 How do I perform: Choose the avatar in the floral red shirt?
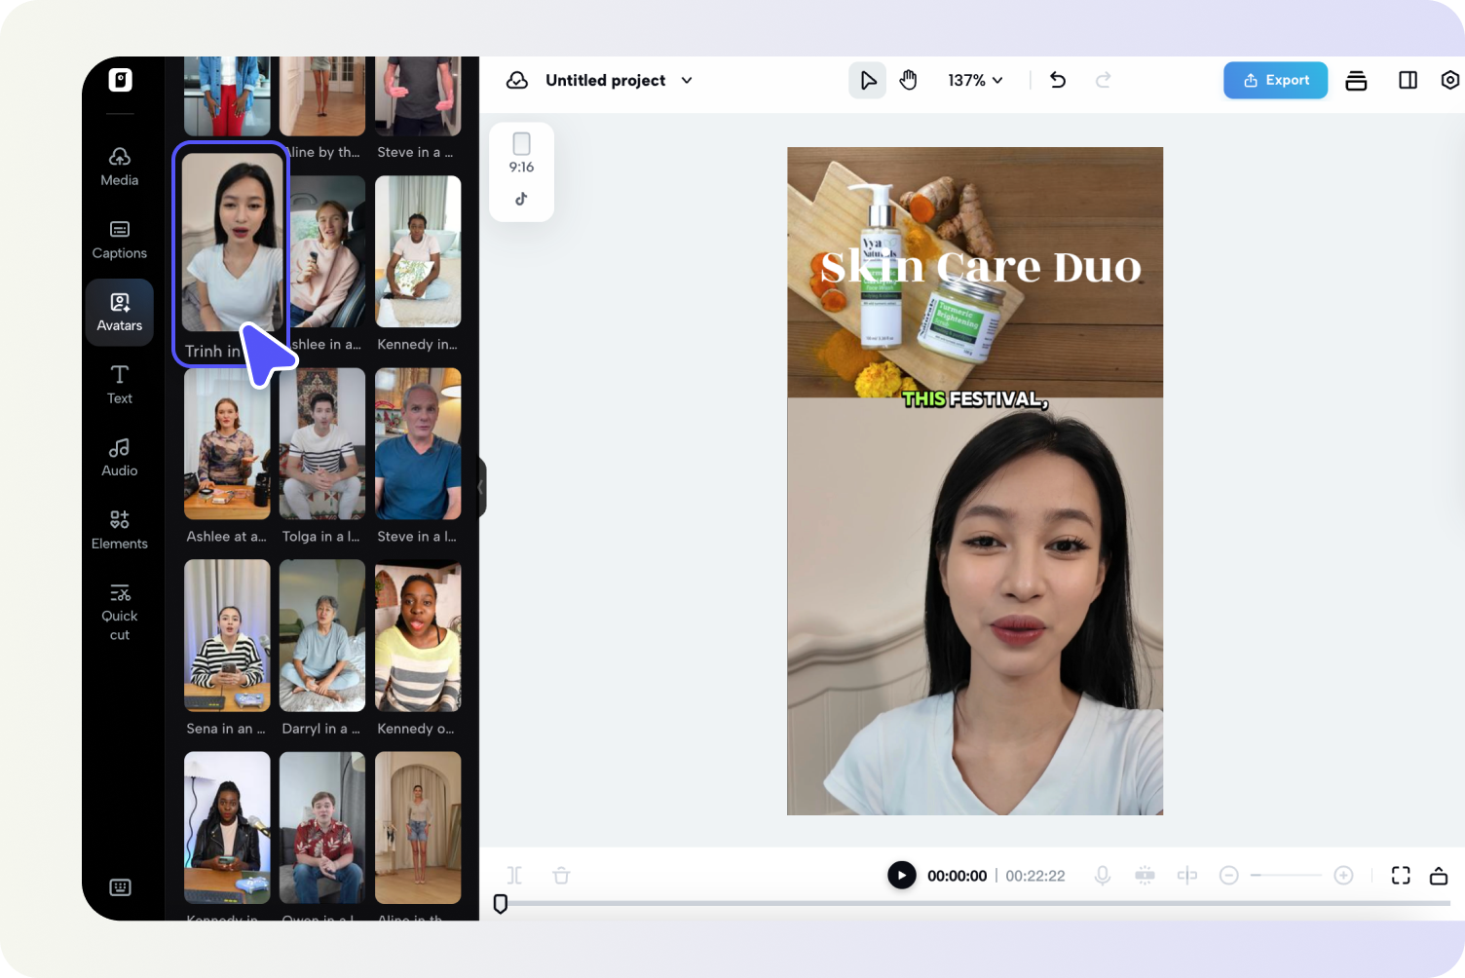[x=322, y=827]
